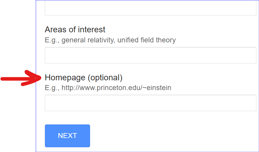Click the "E.g.," prefix before general relativity
259x152 pixels.
click(x=52, y=40)
